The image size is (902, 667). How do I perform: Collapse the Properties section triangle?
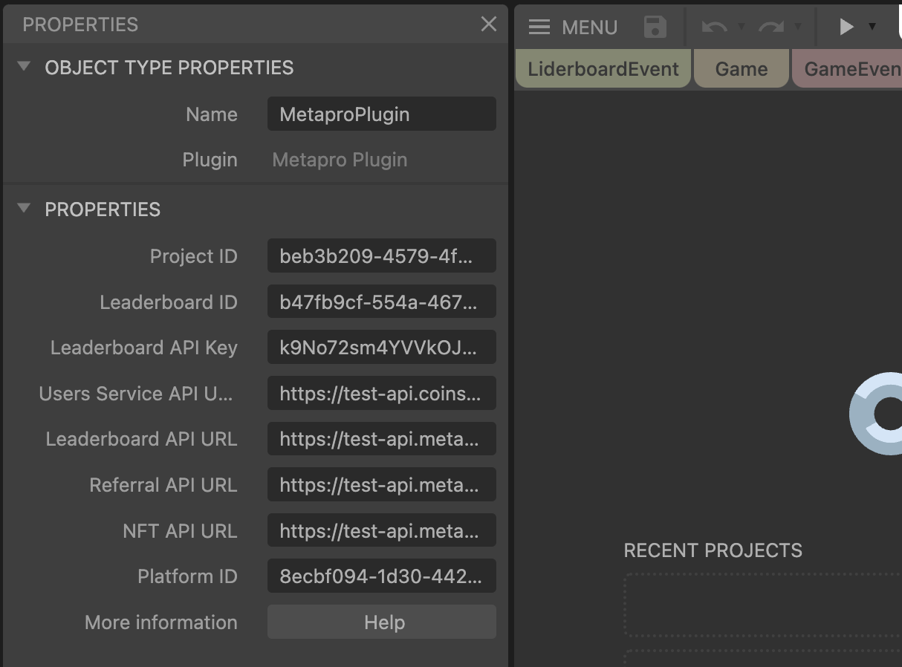point(25,209)
